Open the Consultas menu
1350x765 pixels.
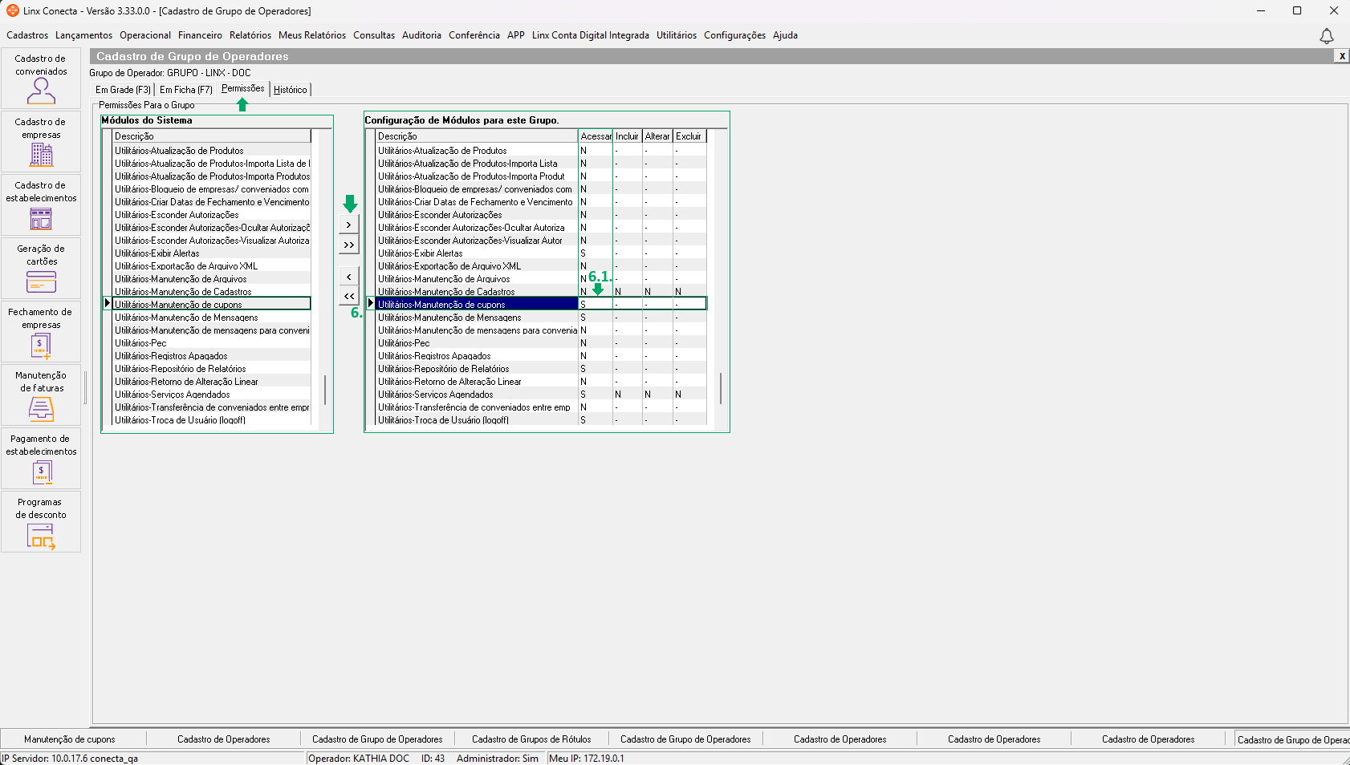pos(374,35)
